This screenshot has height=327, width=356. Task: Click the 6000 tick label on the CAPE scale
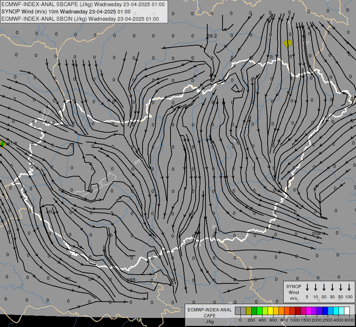[349, 320]
